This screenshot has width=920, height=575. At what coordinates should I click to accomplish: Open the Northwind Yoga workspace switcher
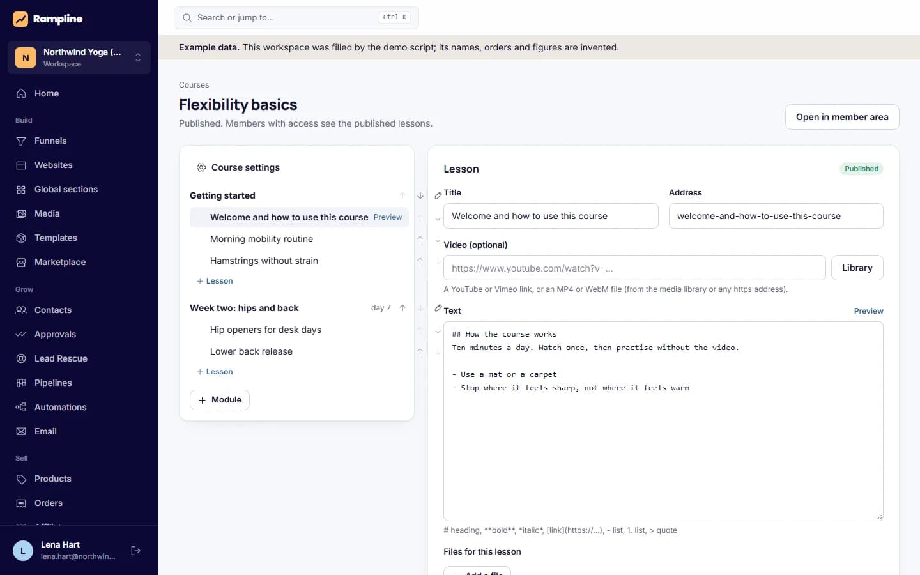pos(79,57)
